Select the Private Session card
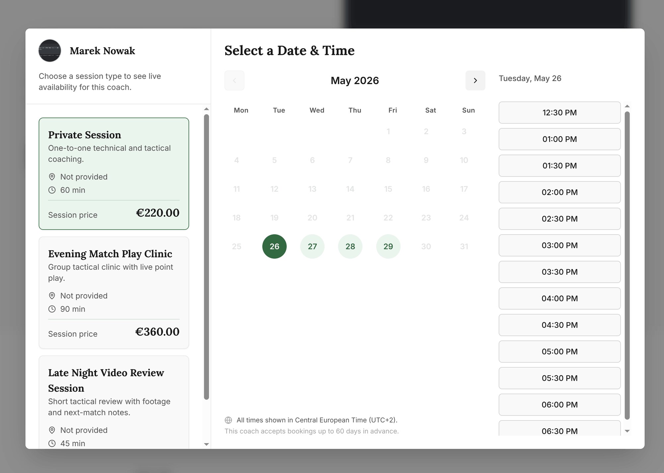Image resolution: width=664 pixels, height=473 pixels. point(114,174)
